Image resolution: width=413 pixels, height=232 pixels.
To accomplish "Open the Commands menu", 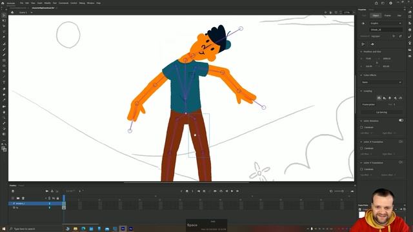I will (x=63, y=3).
